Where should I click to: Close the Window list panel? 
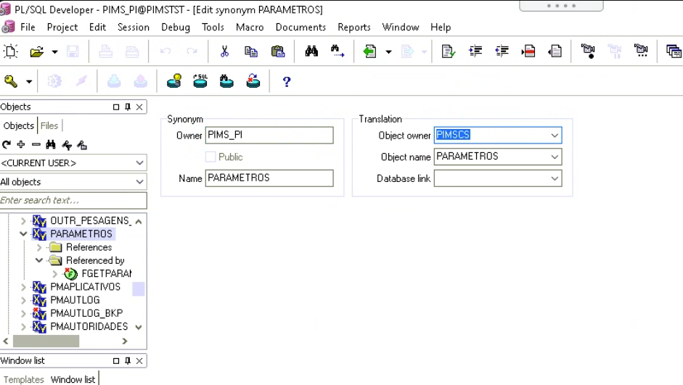coord(139,360)
